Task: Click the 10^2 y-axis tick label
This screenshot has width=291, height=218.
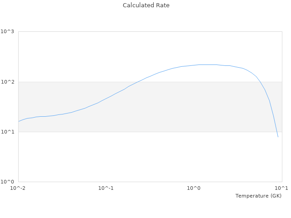Action: pyautogui.click(x=8, y=82)
